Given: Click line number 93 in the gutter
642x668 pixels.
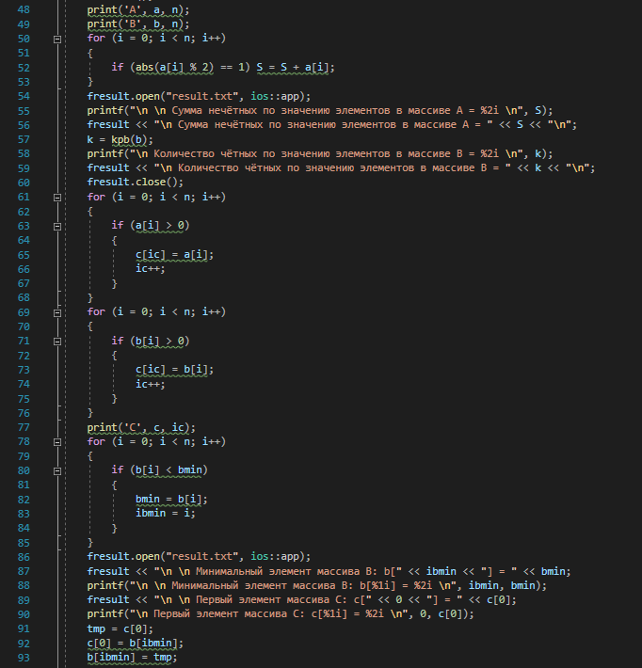Looking at the screenshot, I should tap(24, 658).
